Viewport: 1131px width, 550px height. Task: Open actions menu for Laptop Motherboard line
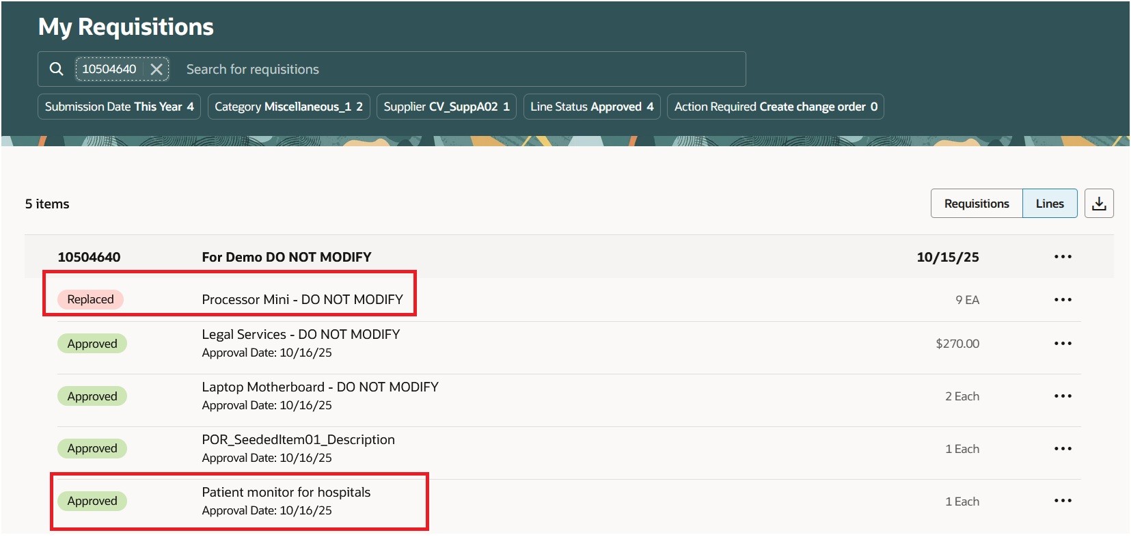pyautogui.click(x=1063, y=396)
